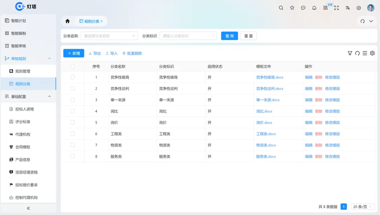Screen dimensions: 380x215
Task: Tick the checkbox for 服务类 row
Action: pos(73,156)
